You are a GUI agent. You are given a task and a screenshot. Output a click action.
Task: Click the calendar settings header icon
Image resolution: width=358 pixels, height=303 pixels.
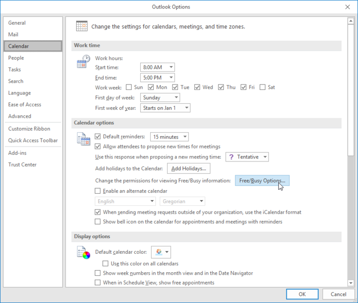click(x=82, y=26)
